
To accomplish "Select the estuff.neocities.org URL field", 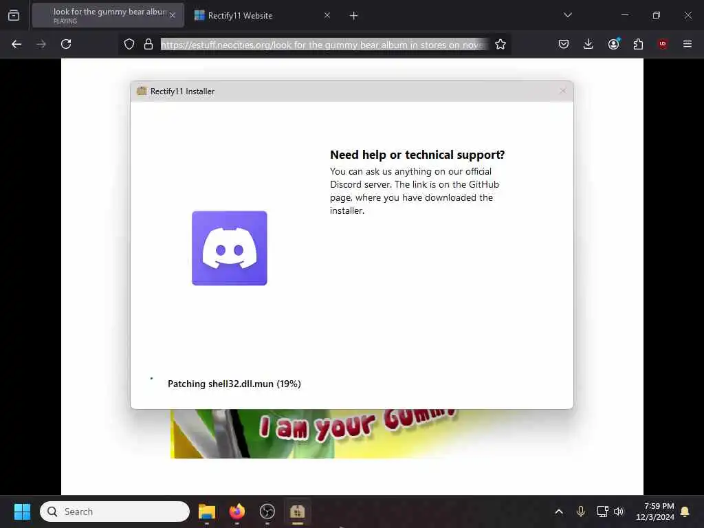I will click(x=324, y=45).
